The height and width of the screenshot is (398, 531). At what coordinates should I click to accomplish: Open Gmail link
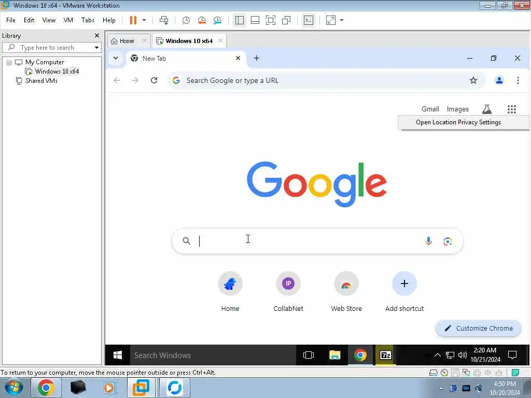[430, 109]
